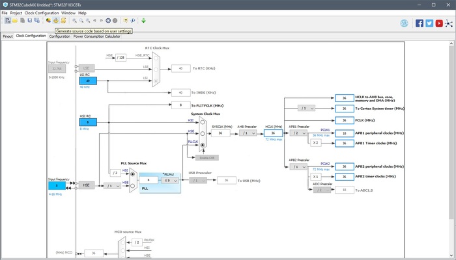Open the Help menu
This screenshot has height=260, width=456.
coord(82,13)
